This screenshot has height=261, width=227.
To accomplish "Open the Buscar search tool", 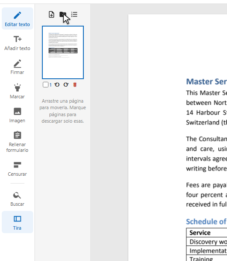I will [x=17, y=199].
